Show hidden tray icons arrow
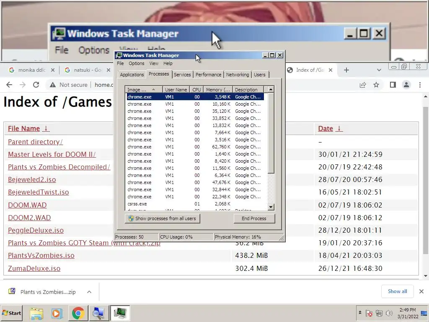This screenshot has height=322, width=429. pos(360,313)
